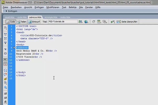Screen dimensions: 158x105
Task: Click the Indent Code icon
Action: [x=6, y=93]
